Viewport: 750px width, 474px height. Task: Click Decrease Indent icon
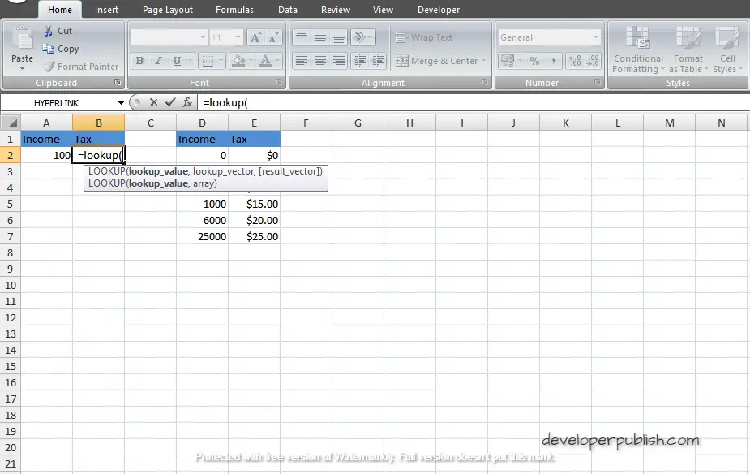pyautogui.click(x=360, y=61)
